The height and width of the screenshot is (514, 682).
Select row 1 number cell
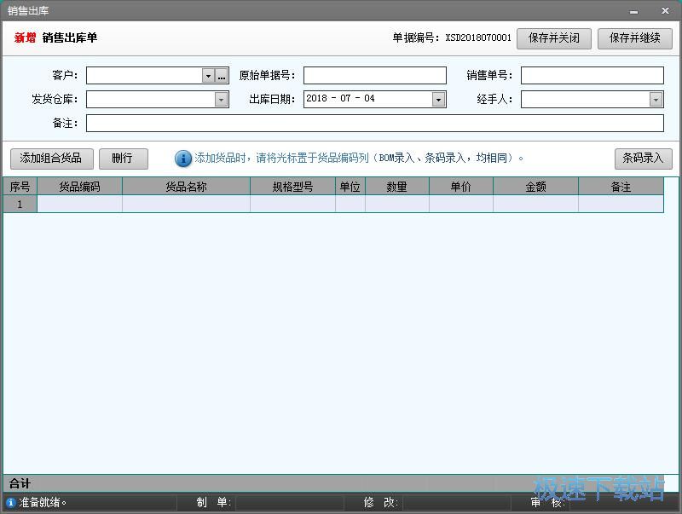point(20,204)
